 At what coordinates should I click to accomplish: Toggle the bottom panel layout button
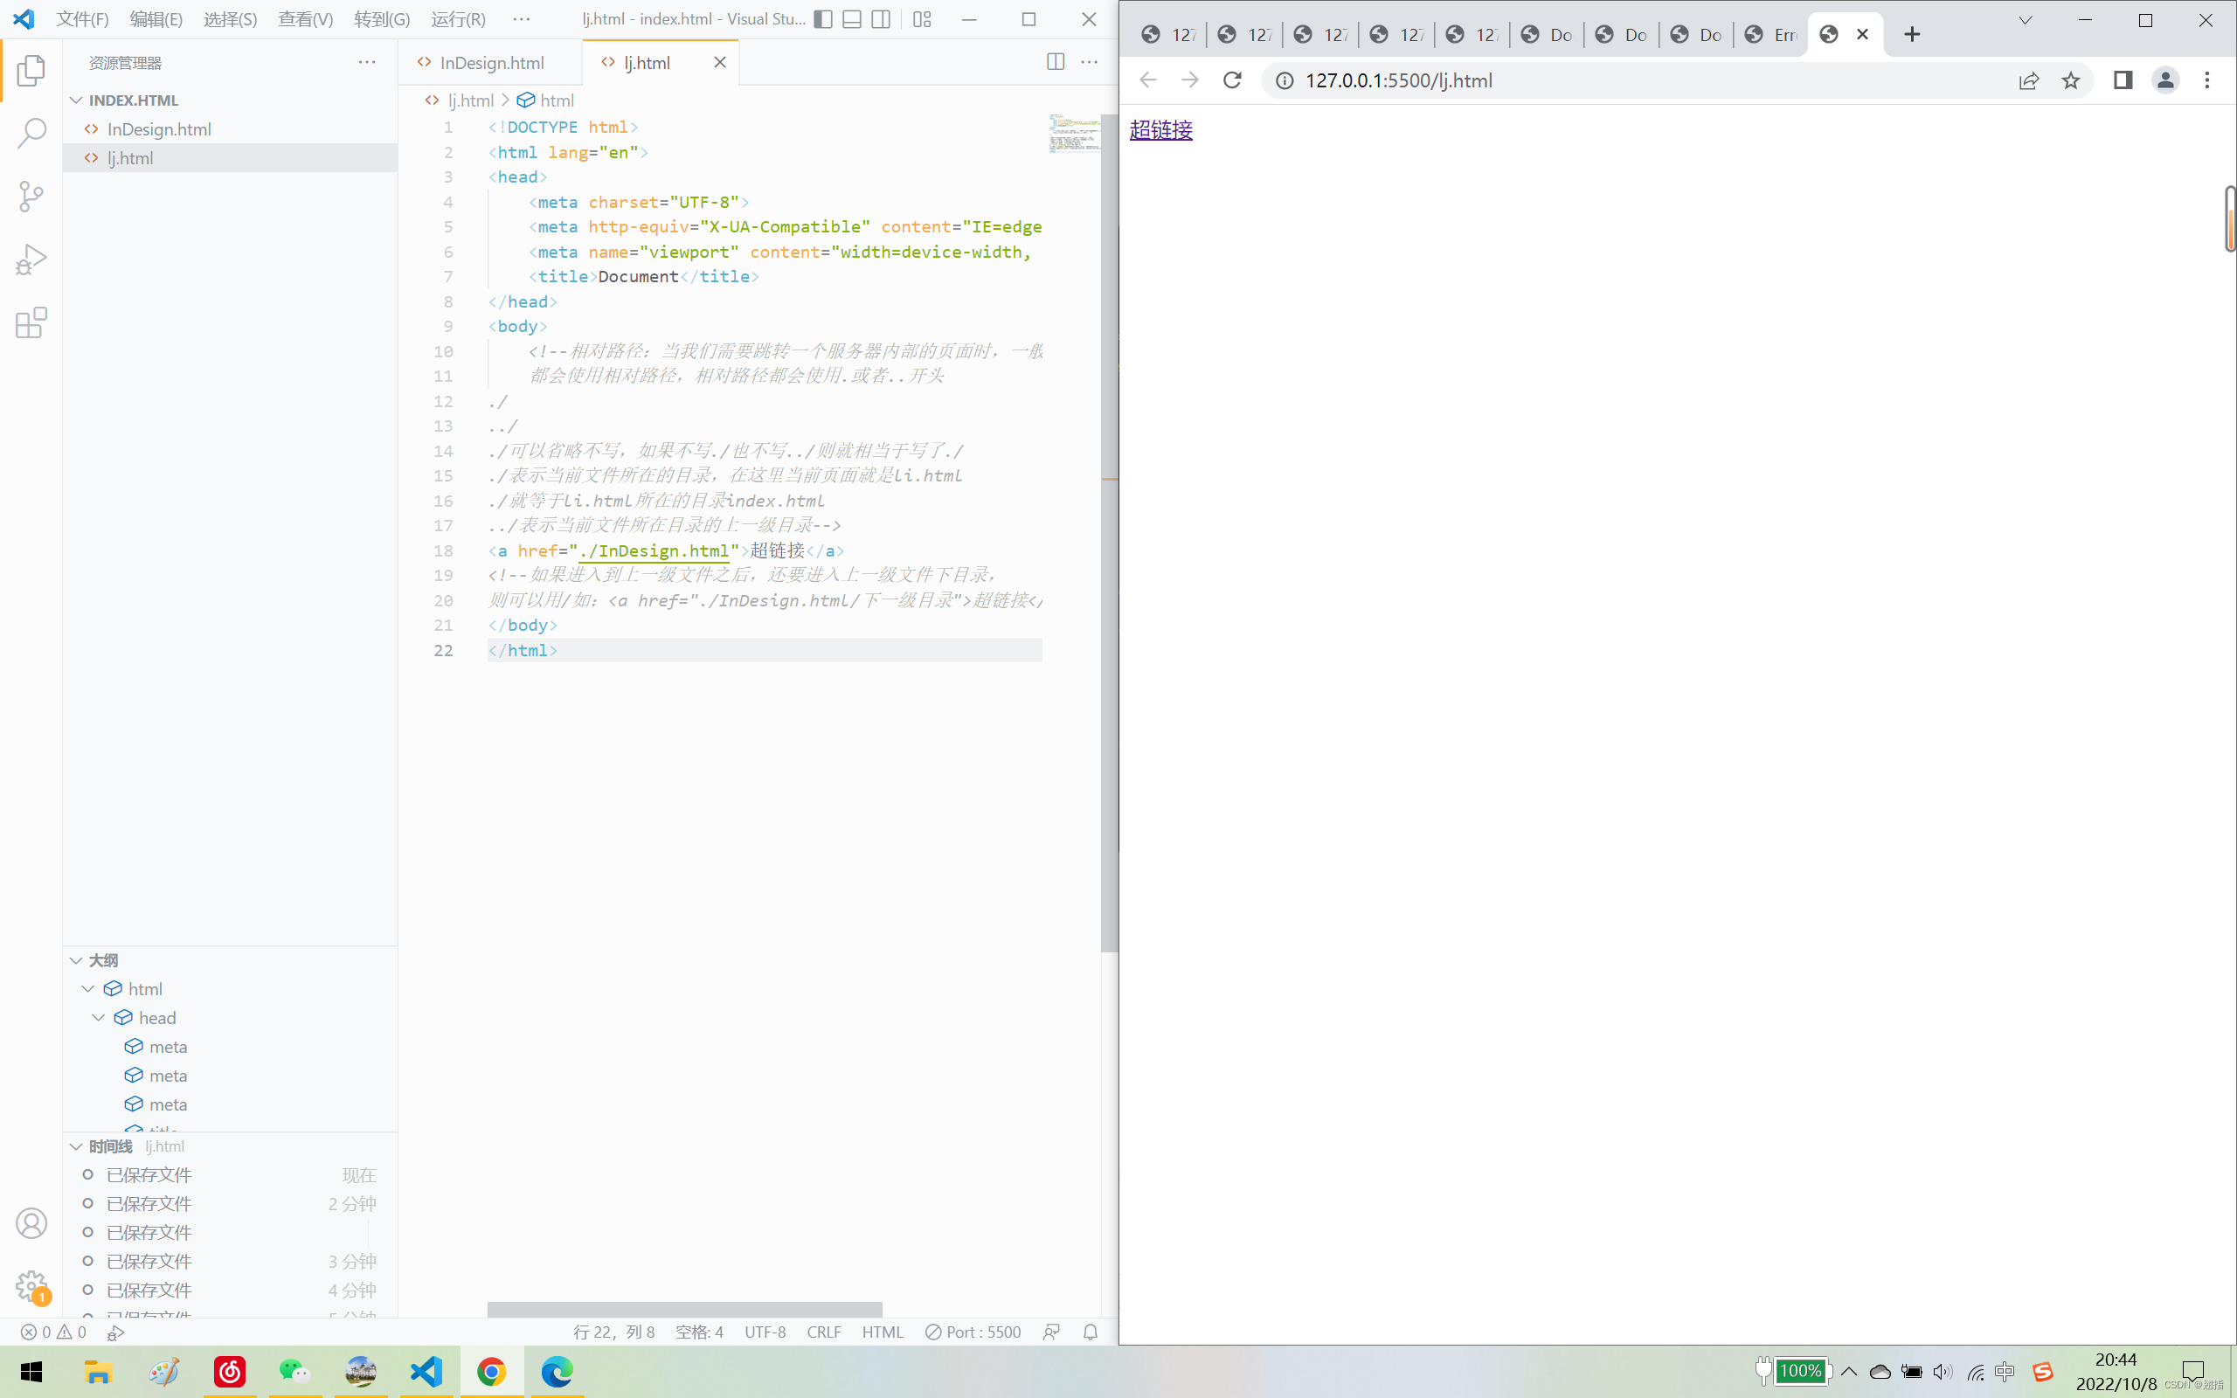pos(851,19)
